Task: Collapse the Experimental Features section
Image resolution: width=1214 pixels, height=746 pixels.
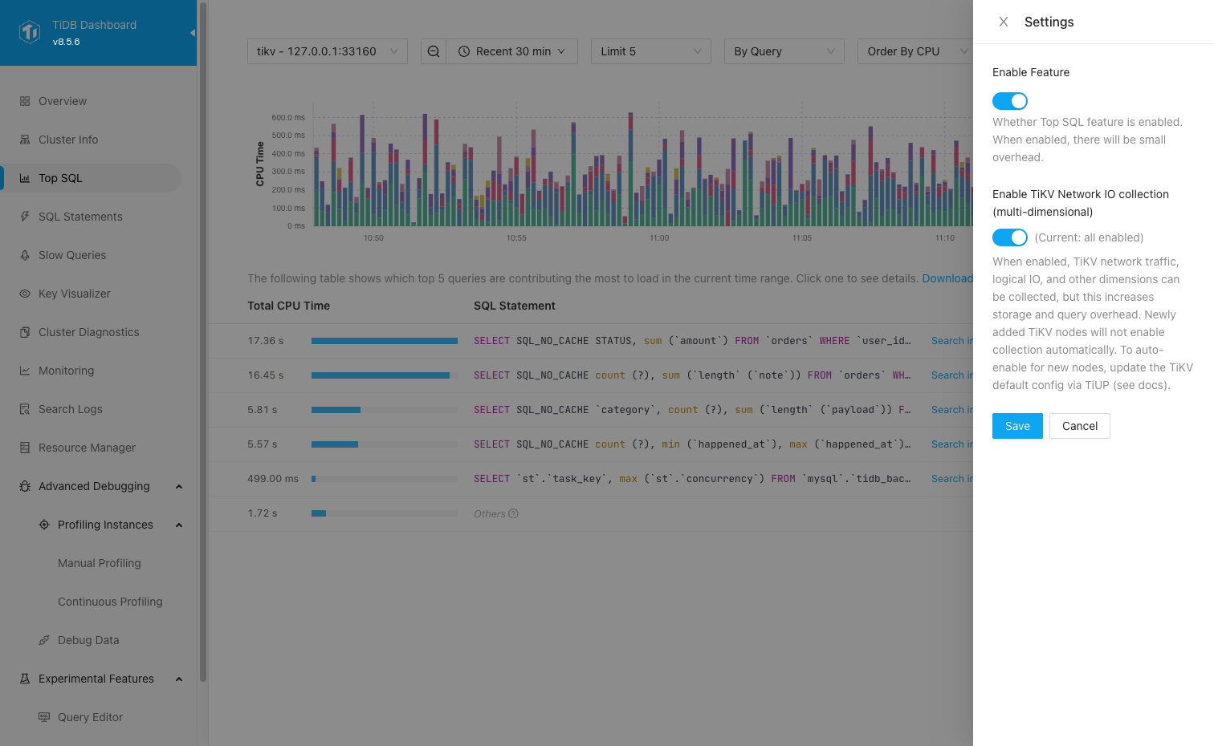Action: 178,679
